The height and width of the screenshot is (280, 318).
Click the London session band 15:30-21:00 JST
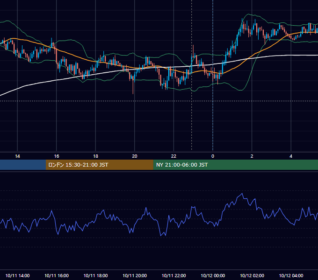99,165
